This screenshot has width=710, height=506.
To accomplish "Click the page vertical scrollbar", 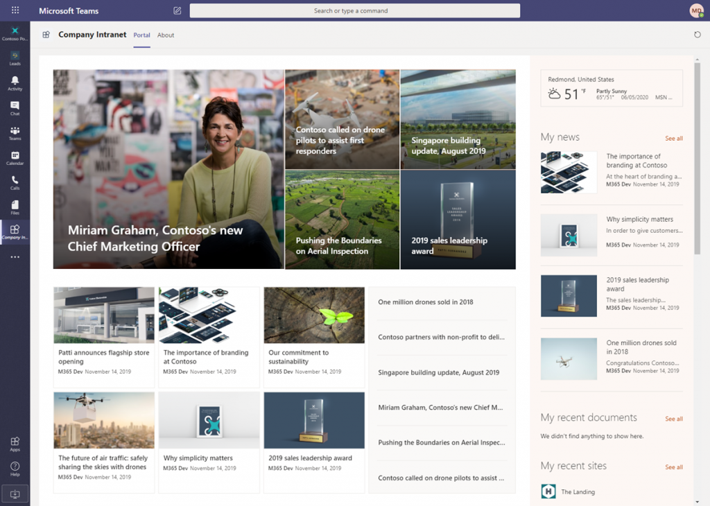I will pos(698,159).
